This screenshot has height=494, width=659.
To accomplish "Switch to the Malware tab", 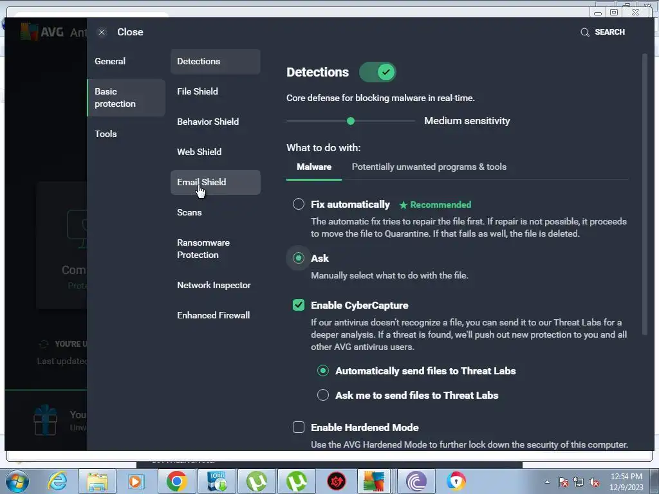I will point(314,167).
